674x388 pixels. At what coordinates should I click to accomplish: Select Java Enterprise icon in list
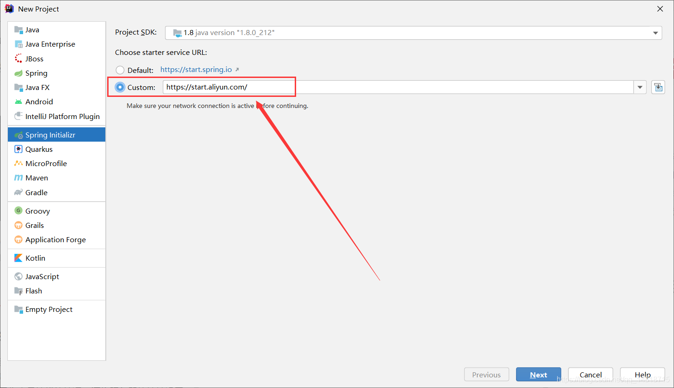pos(18,44)
